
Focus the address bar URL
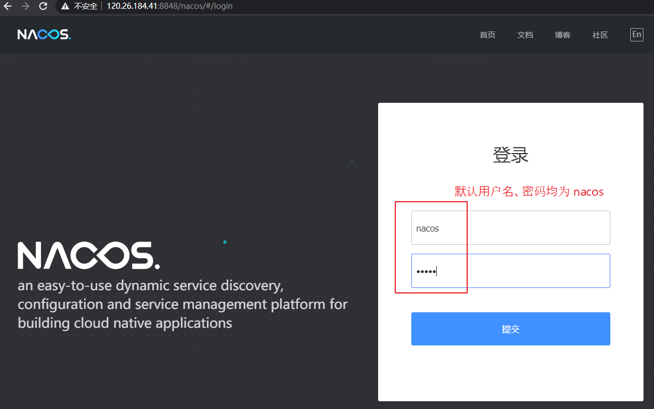coord(170,6)
